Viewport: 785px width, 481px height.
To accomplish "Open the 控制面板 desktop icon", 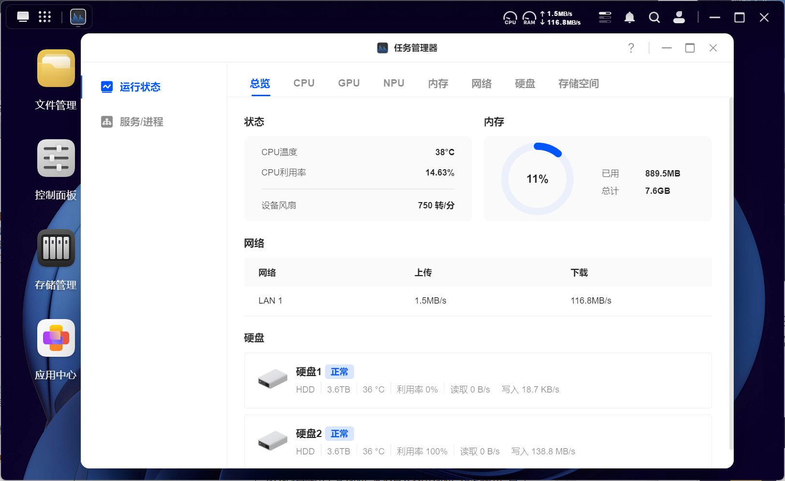I will point(56,158).
